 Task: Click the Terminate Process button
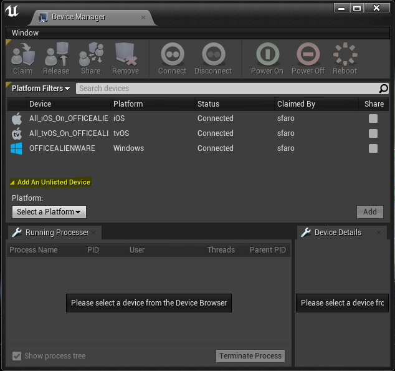coord(250,356)
